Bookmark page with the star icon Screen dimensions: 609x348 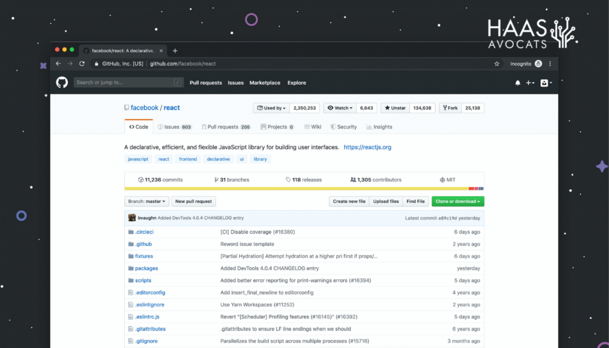[x=497, y=64]
